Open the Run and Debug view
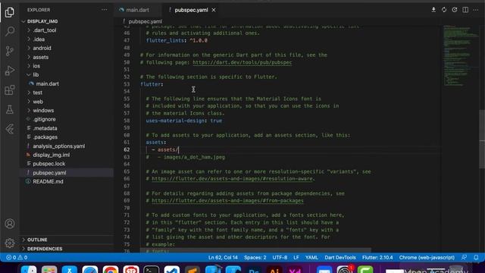Image resolution: width=485 pixels, height=273 pixels. [10, 71]
